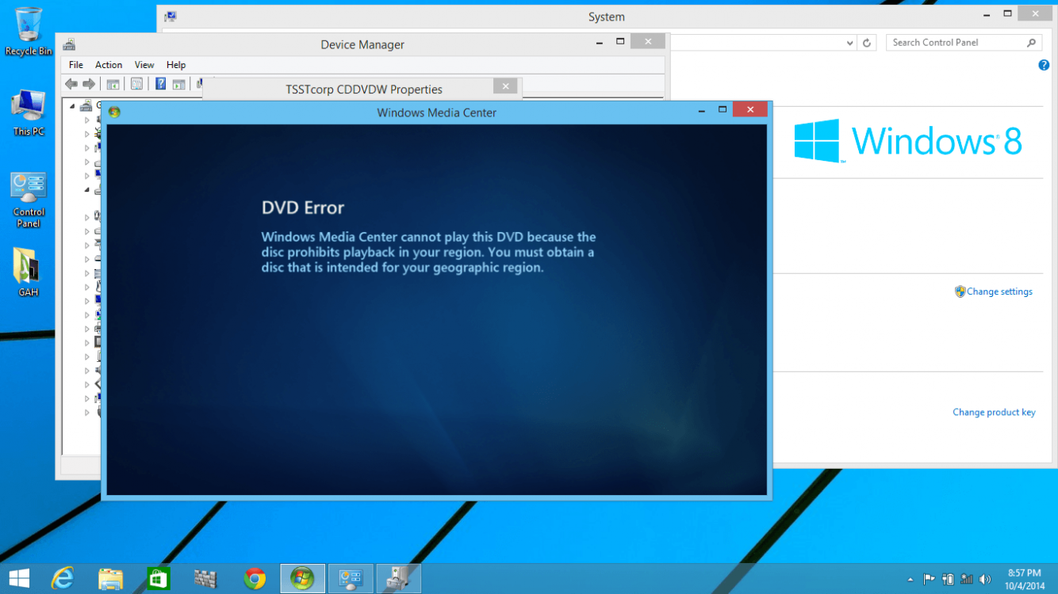Launch Internet Explorer from taskbar
Image resolution: width=1058 pixels, height=594 pixels.
[x=63, y=579]
